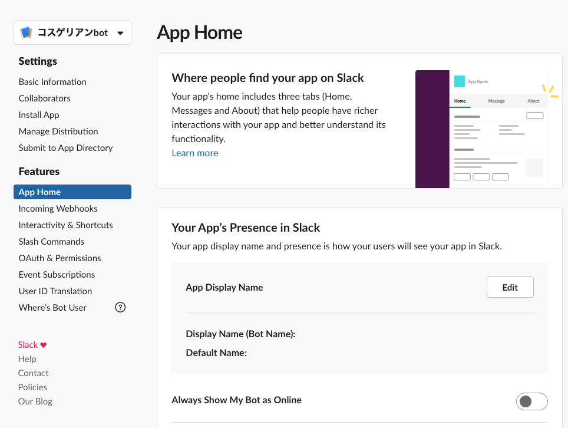Open Basic Information settings
The width and height of the screenshot is (568, 428).
pos(52,82)
